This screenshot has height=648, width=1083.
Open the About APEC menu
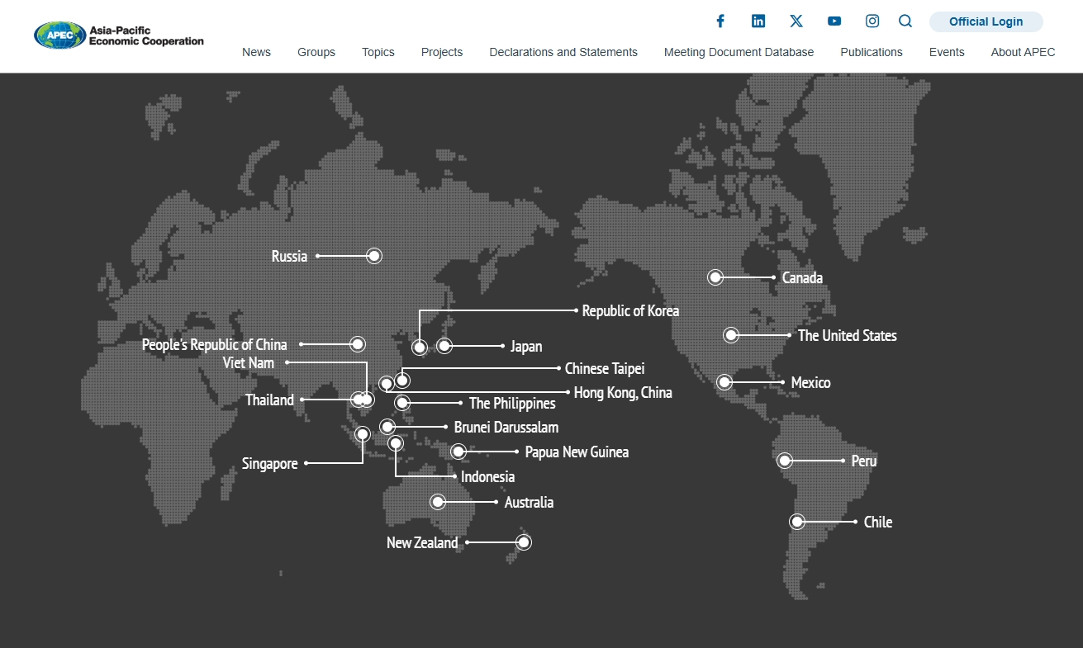(1023, 52)
